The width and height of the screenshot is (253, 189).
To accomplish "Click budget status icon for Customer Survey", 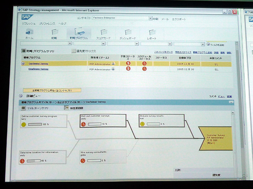I will (x=128, y=63).
